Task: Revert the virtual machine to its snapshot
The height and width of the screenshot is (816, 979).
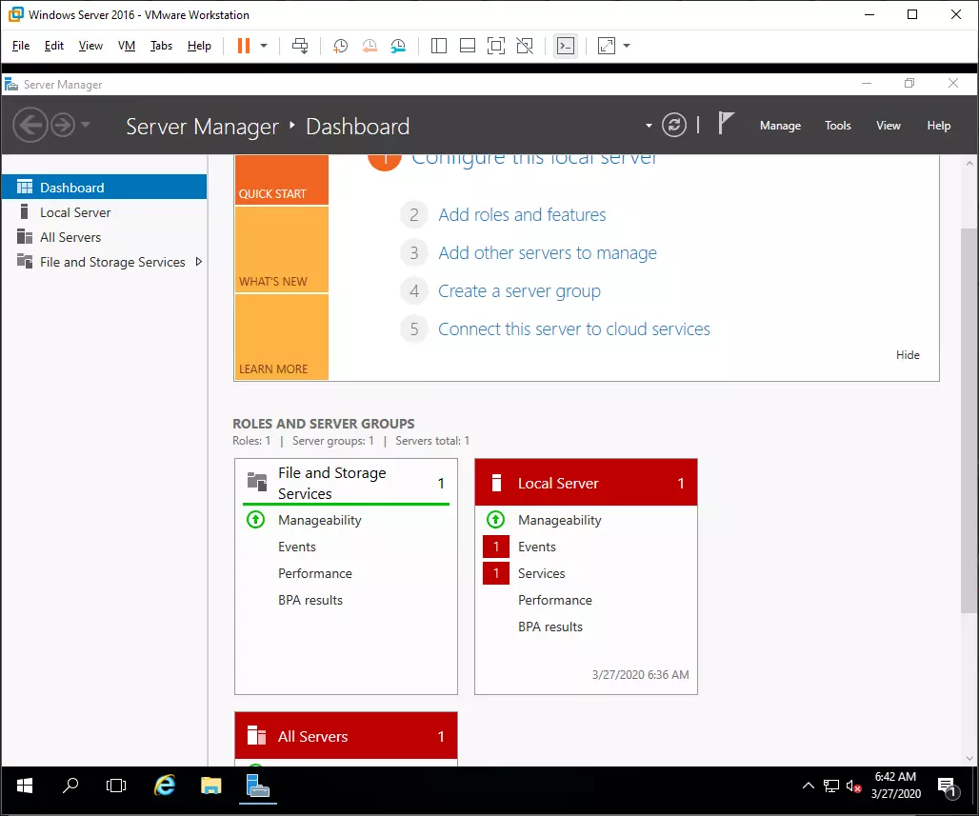Action: (x=370, y=46)
